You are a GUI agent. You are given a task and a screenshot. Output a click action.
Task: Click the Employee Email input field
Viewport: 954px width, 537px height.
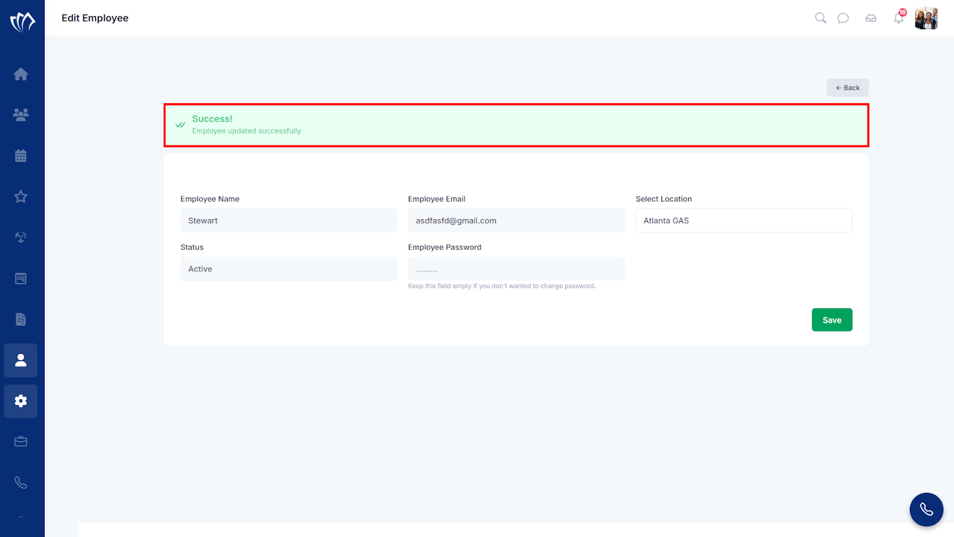click(516, 221)
